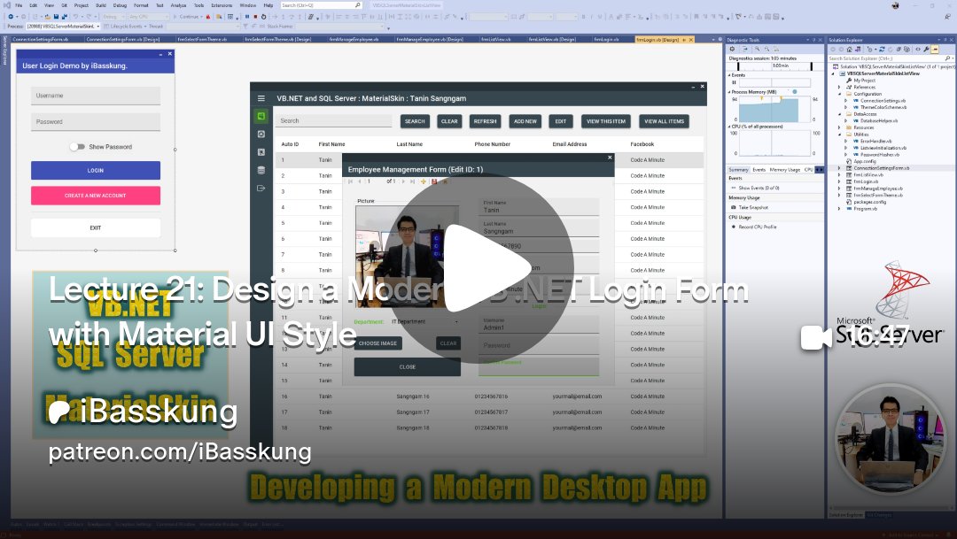957x539 pixels.
Task: Click the Continue play icon in toolbar
Action: click(x=175, y=17)
